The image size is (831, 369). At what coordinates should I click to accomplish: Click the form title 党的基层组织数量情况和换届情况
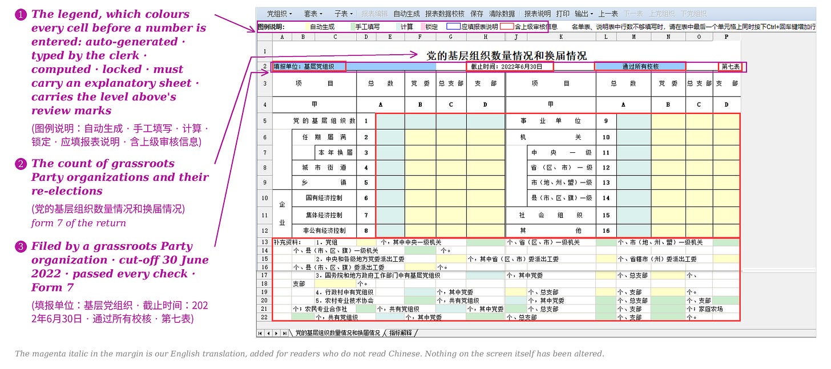(x=507, y=55)
